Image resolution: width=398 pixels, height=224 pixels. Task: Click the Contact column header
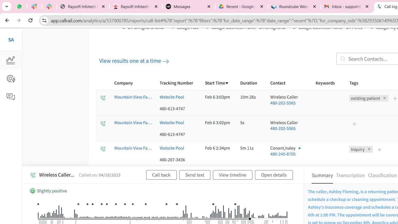point(278,83)
